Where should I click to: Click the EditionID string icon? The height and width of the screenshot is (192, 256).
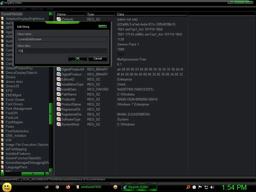tap(58, 79)
